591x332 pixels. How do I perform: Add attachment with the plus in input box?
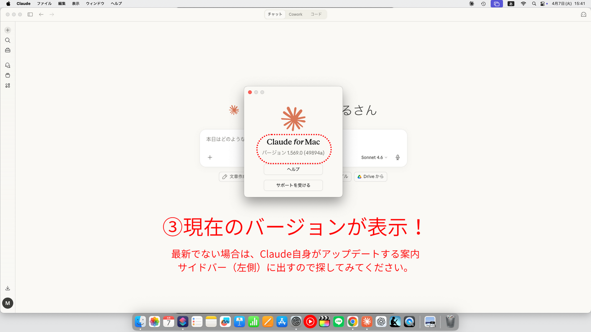click(x=210, y=157)
